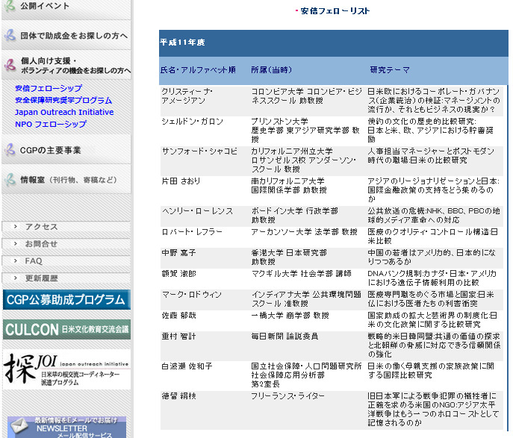513x438 pixels.
Task: Select the name 重村 智計
Action: [x=178, y=337]
